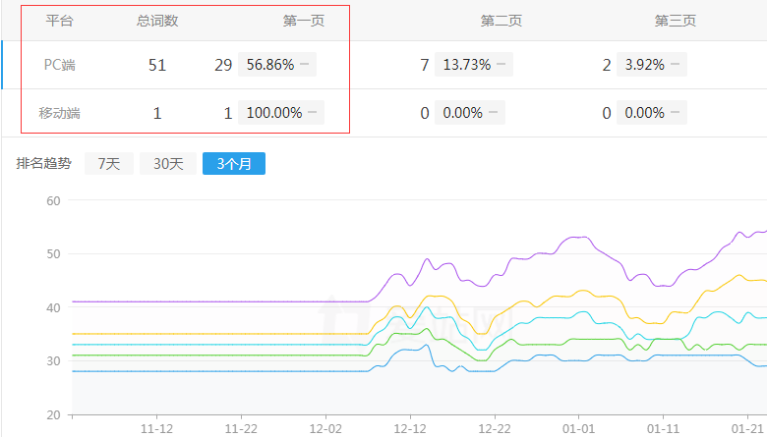Click dash icon beside 100.00% badge
Image resolution: width=767 pixels, height=437 pixels.
tap(312, 113)
